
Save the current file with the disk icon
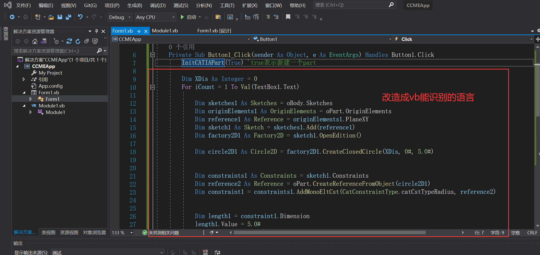point(60,17)
